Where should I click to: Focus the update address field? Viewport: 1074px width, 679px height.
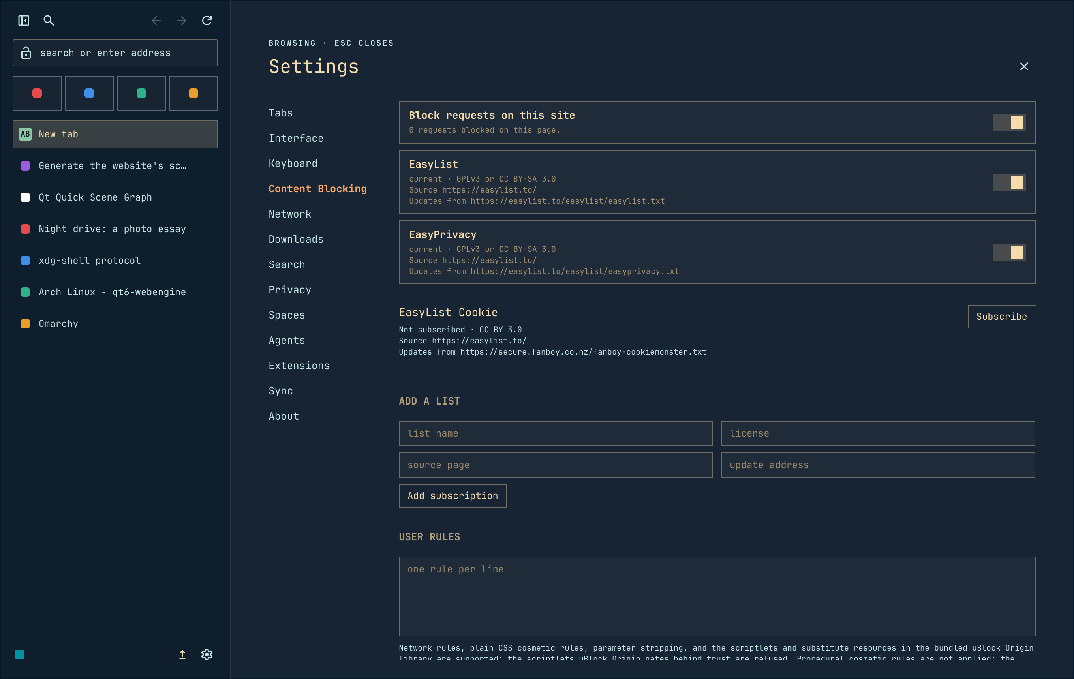pos(878,465)
